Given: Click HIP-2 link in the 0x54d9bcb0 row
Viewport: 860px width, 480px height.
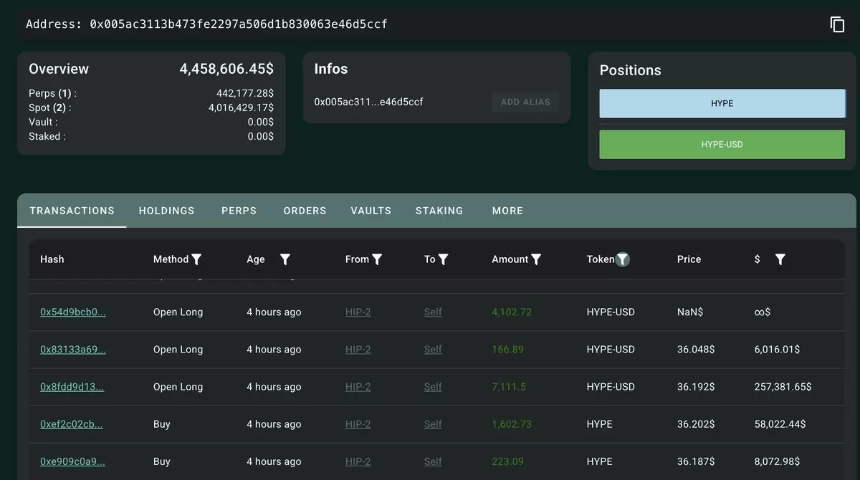Looking at the screenshot, I should point(358,312).
